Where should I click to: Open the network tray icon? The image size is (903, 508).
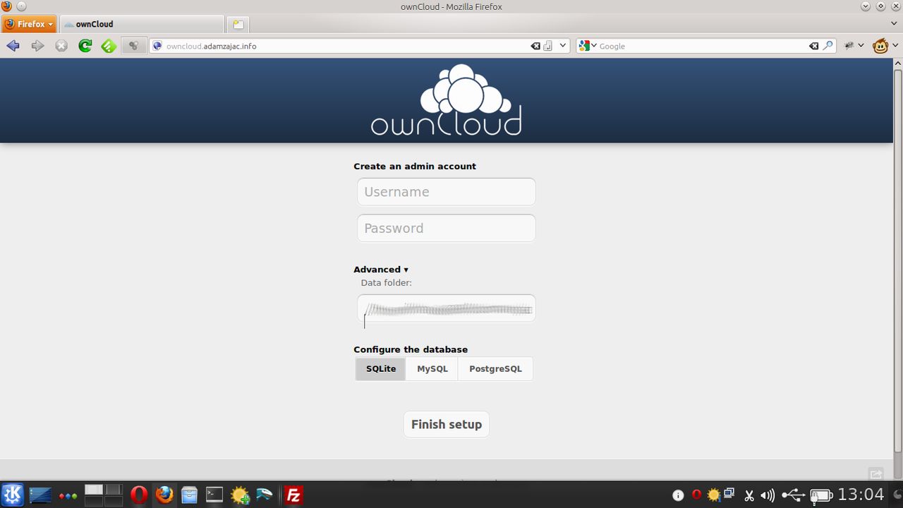pos(729,494)
